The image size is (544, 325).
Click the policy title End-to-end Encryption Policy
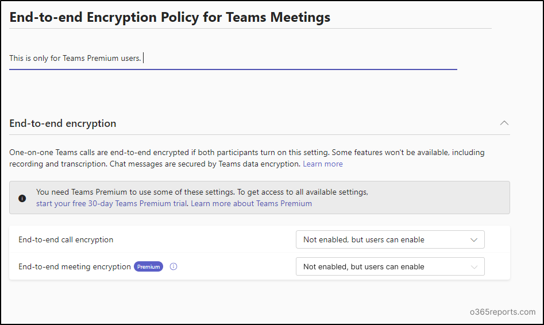pyautogui.click(x=169, y=17)
